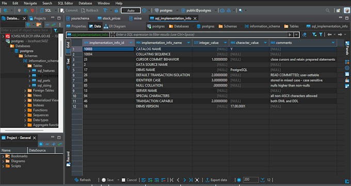Close the Project - General panel
This screenshot has height=186, width=351.
pos(34,138)
